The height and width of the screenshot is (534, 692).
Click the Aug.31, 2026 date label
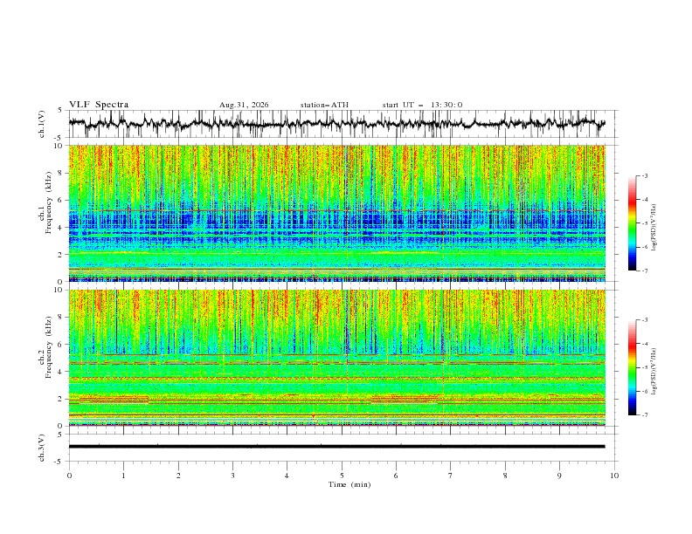click(244, 105)
